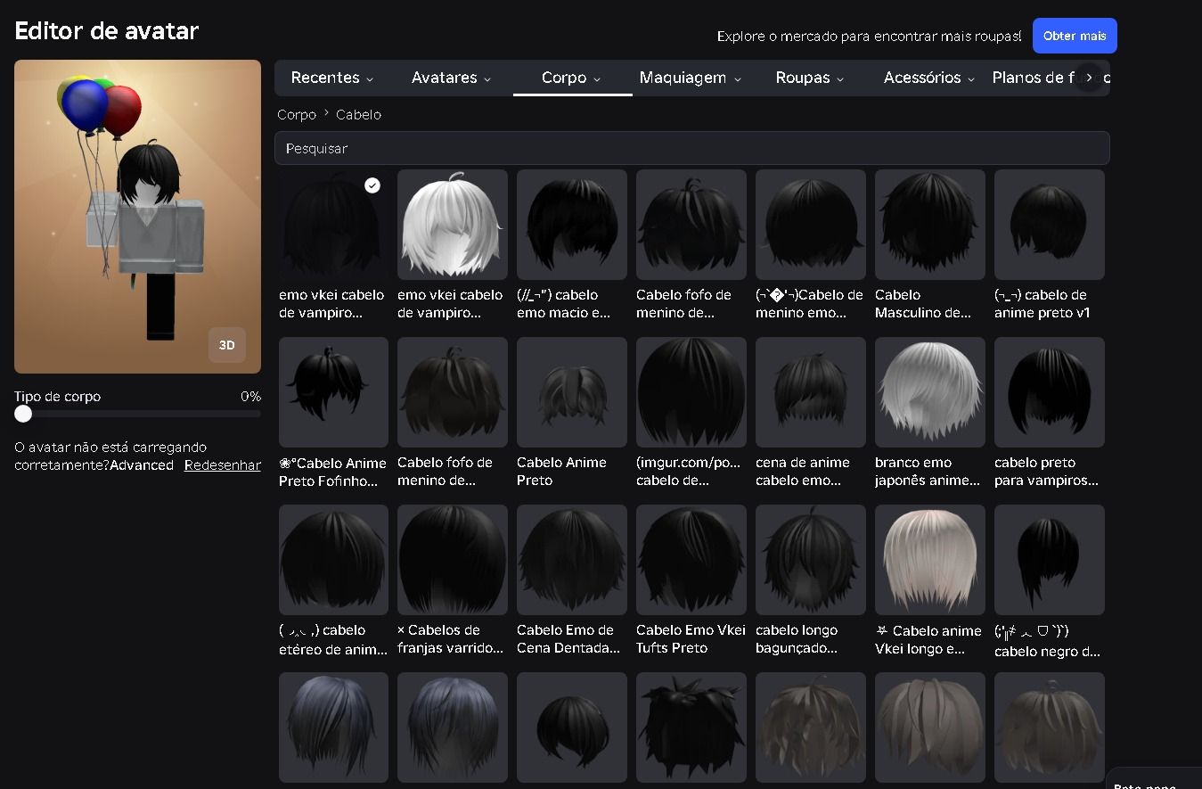Choose Cabelo Emo de Cena Dentada
This screenshot has height=789, width=1202.
tap(572, 560)
